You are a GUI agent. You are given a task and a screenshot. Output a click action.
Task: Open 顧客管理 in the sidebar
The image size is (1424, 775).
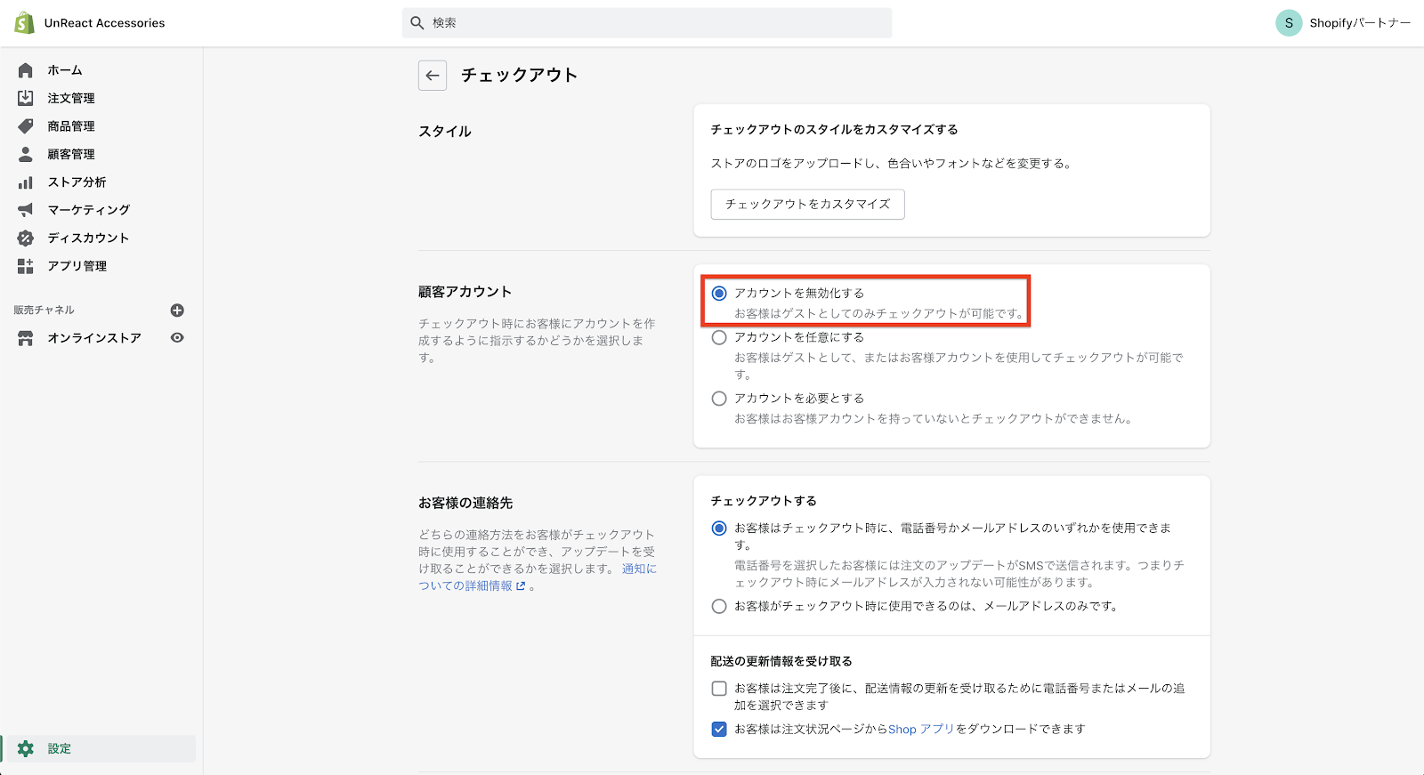(71, 154)
